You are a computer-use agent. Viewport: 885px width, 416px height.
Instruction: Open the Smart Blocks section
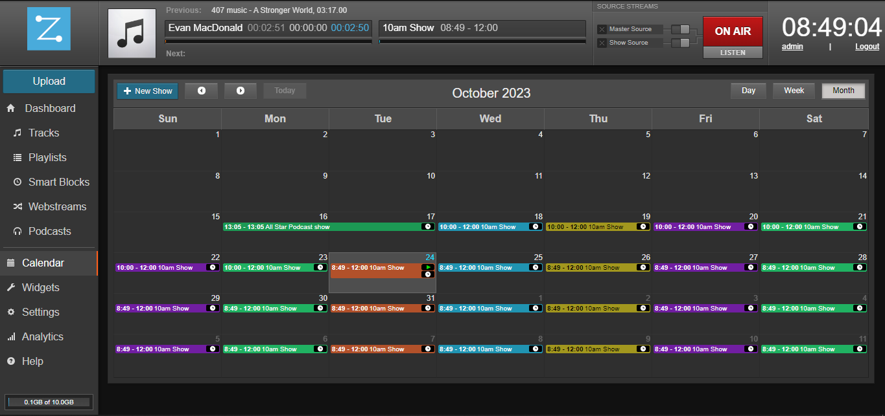tap(59, 182)
